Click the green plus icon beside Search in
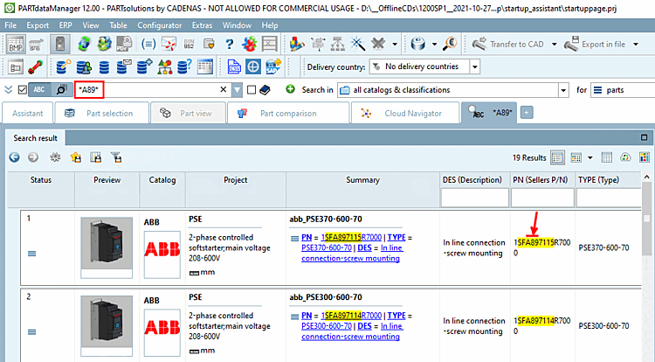Screen dimensions: 655x362 [x=290, y=90]
